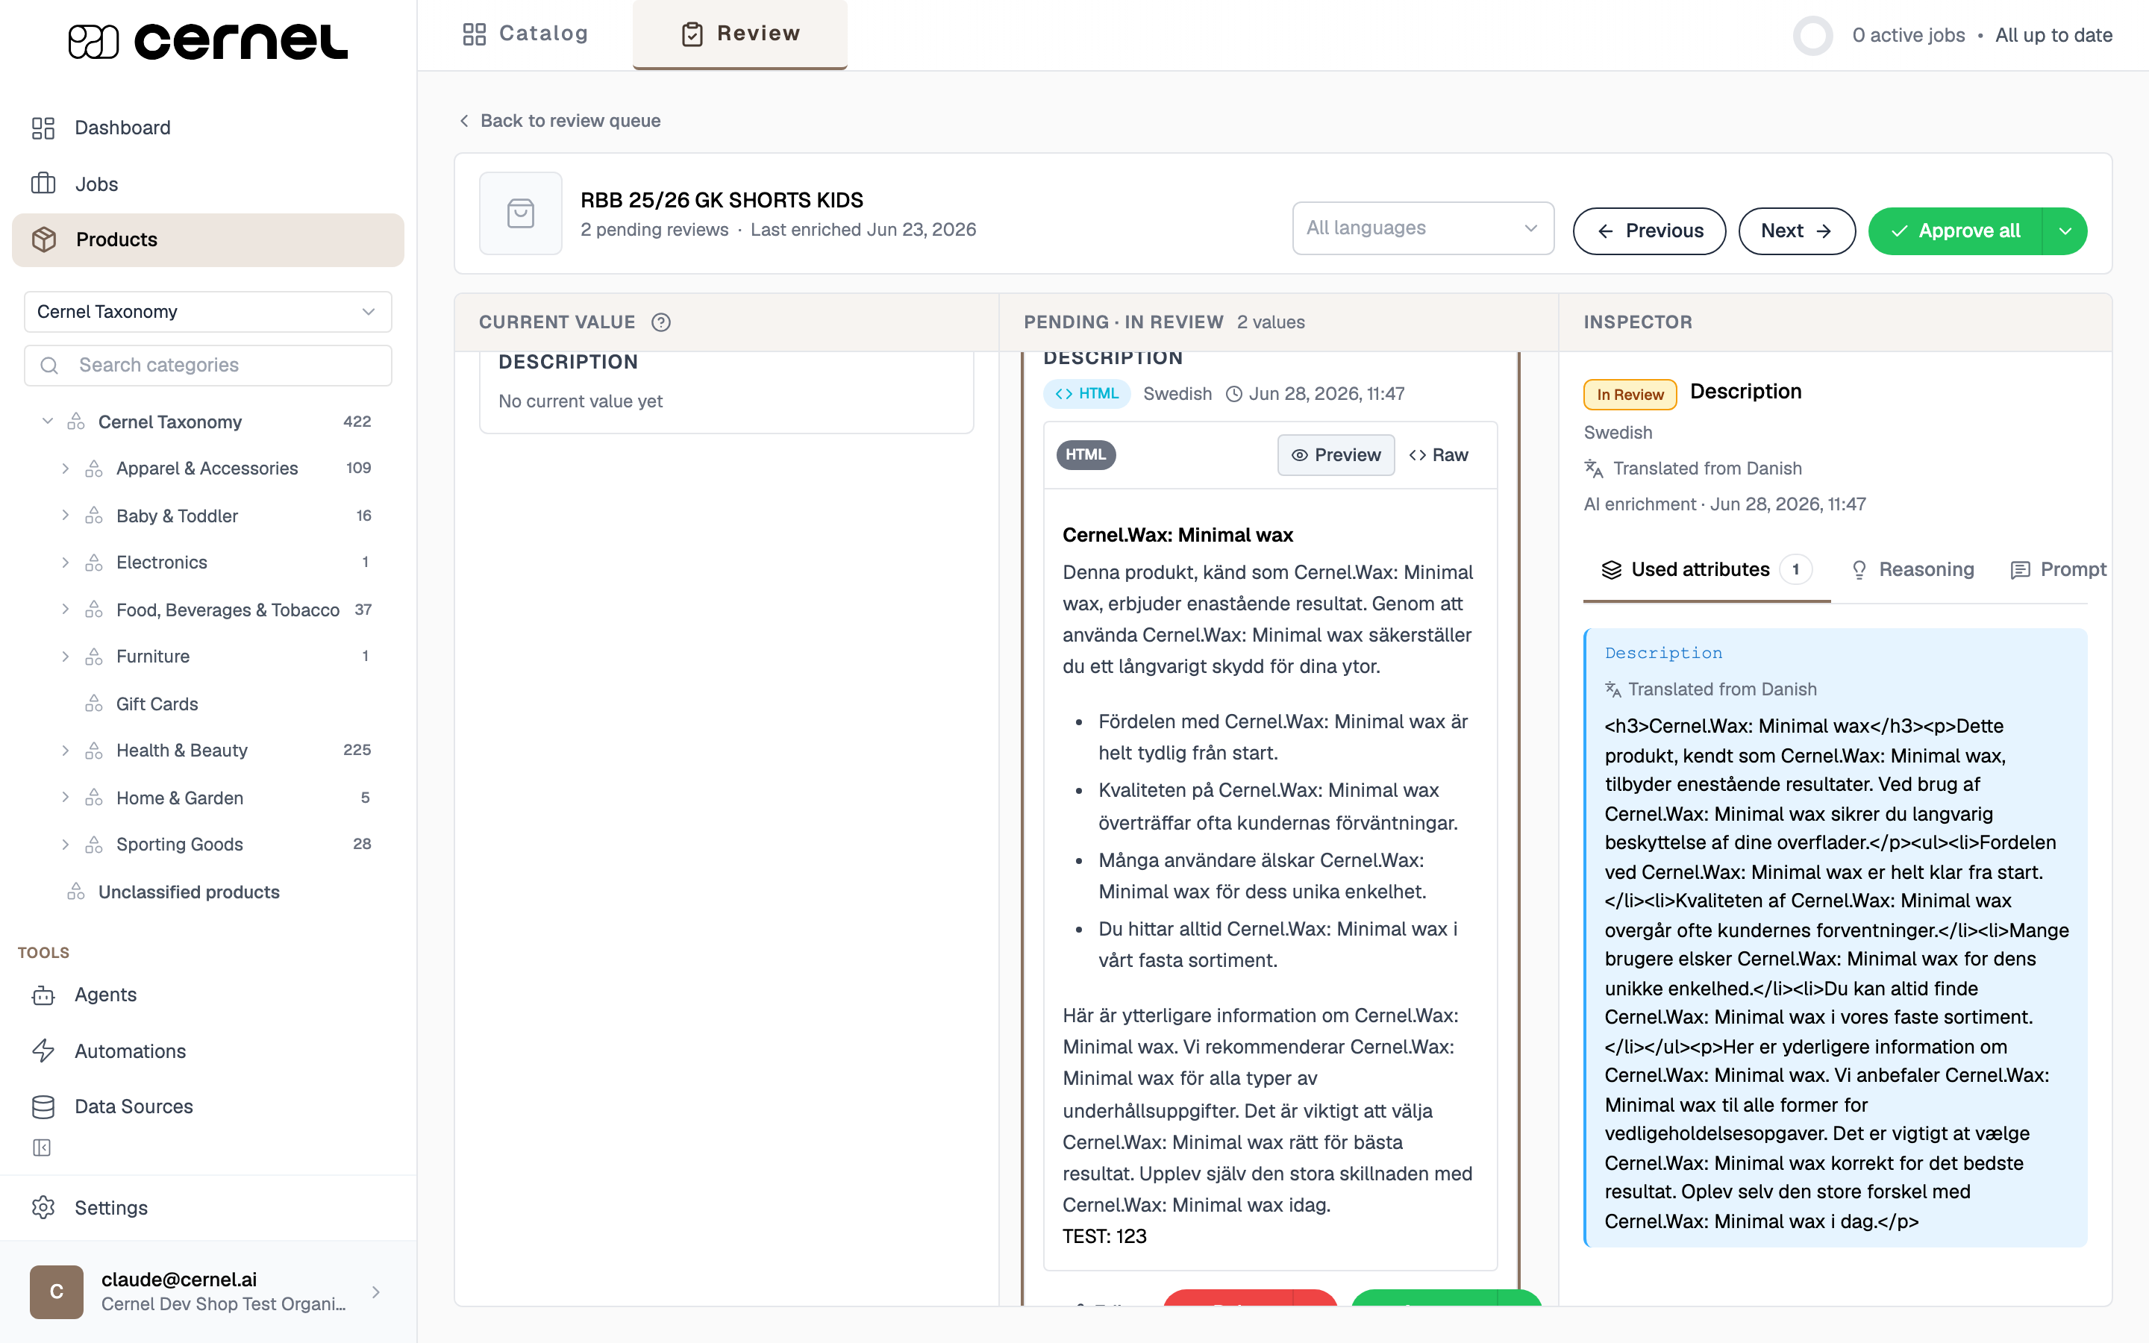Click the attribute card translate icon
Screen dimensions: 2149x1343
click(x=1612, y=689)
